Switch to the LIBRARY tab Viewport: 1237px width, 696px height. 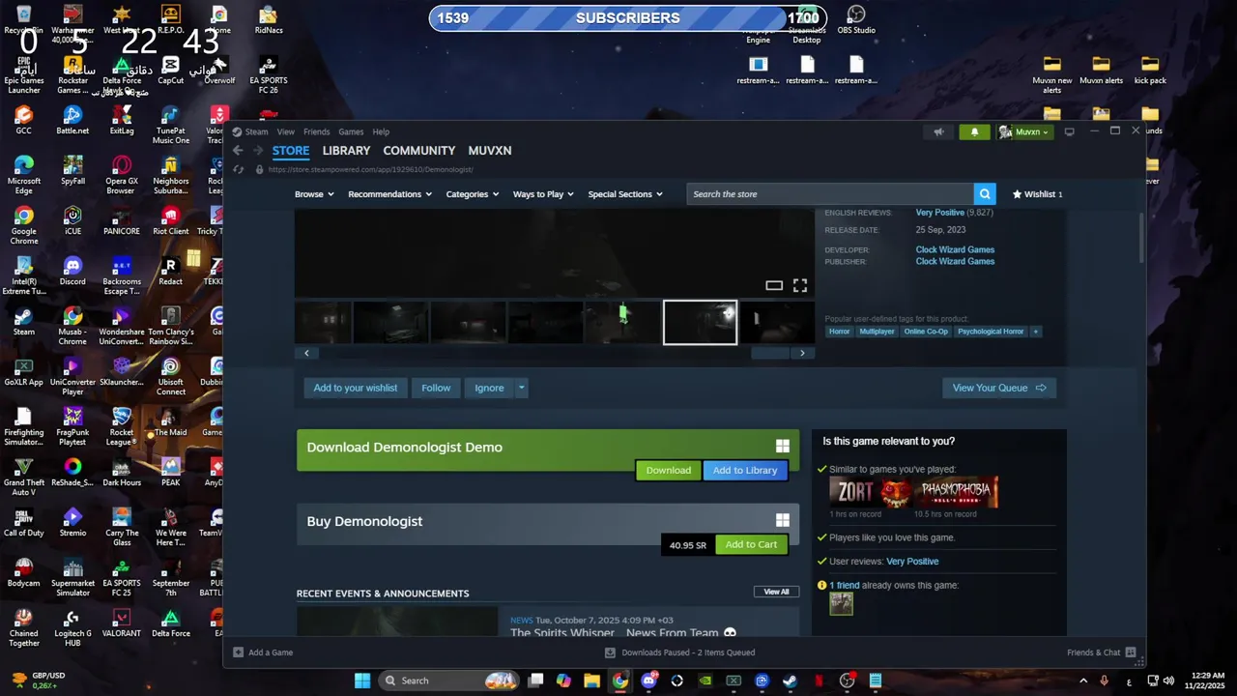[346, 151]
